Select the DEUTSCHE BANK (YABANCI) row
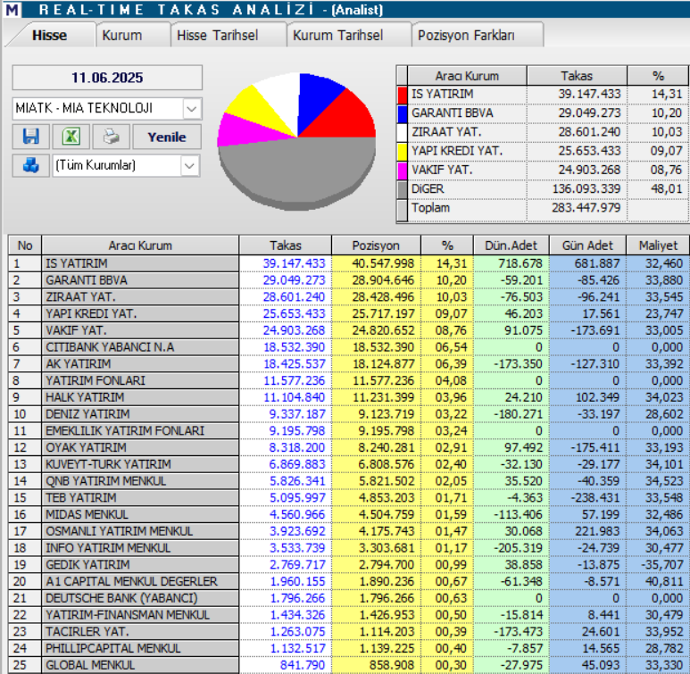The image size is (690, 674). (x=349, y=598)
